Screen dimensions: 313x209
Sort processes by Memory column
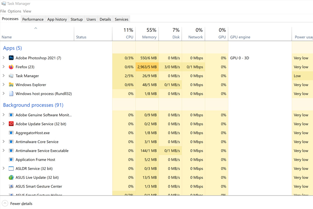[147, 33]
